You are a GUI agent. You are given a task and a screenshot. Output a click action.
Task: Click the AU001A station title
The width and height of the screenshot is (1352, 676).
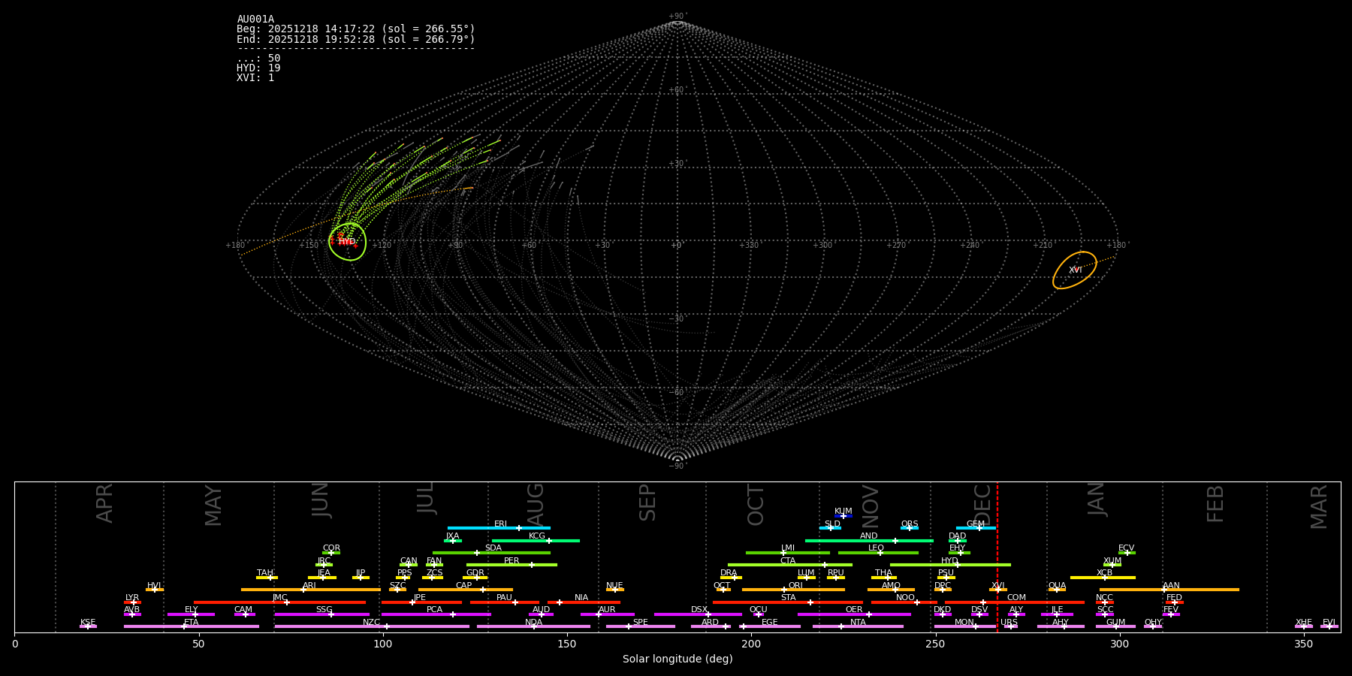[255, 20]
